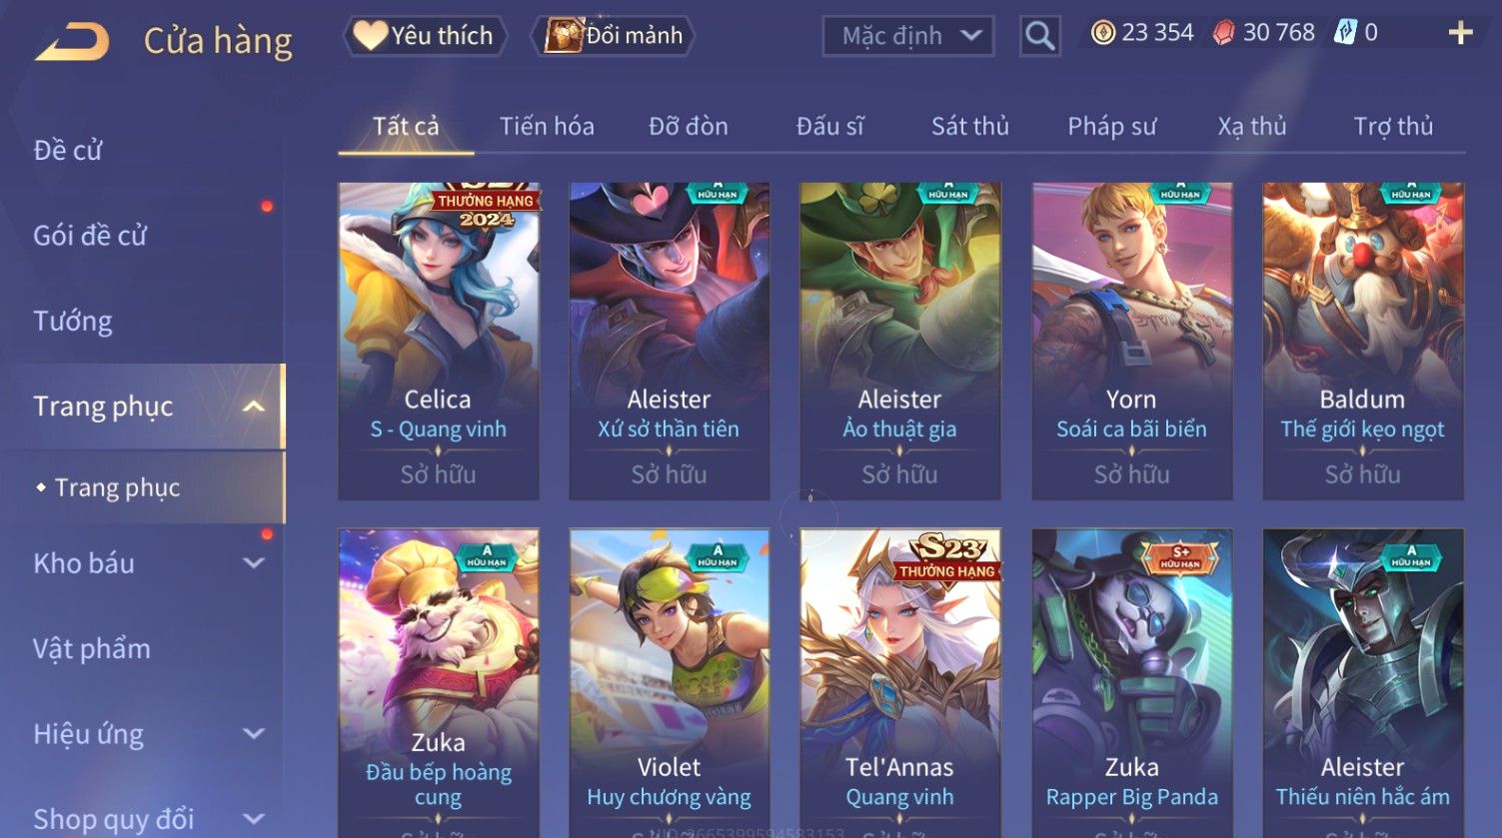This screenshot has width=1502, height=838.
Task: Switch to the Pháp sư tab
Action: 1111,126
